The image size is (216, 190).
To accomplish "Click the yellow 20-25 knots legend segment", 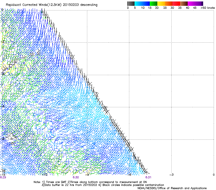I will (161, 4).
